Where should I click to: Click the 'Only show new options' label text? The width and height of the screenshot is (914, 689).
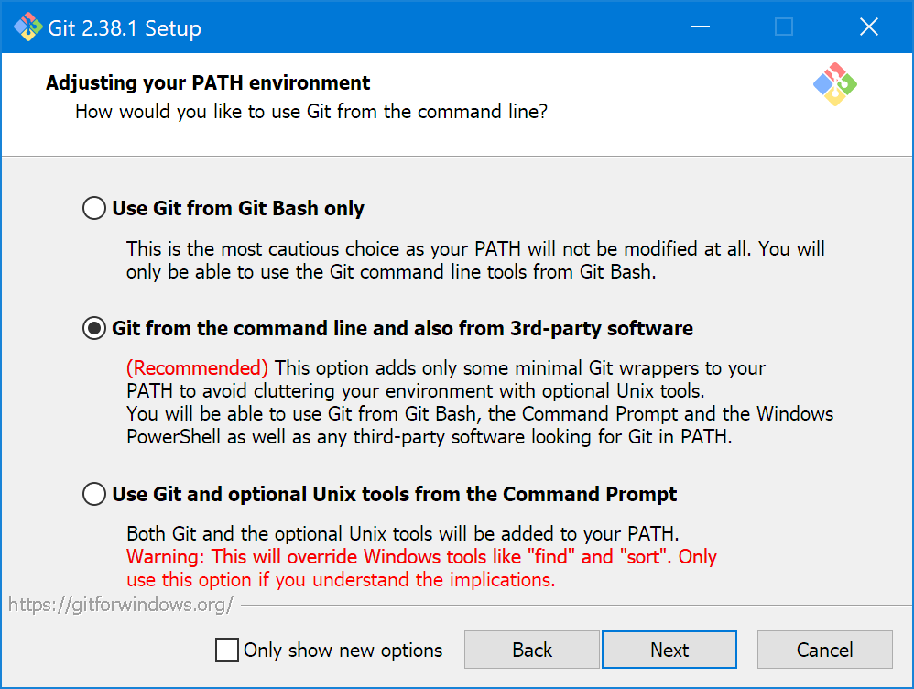[343, 650]
